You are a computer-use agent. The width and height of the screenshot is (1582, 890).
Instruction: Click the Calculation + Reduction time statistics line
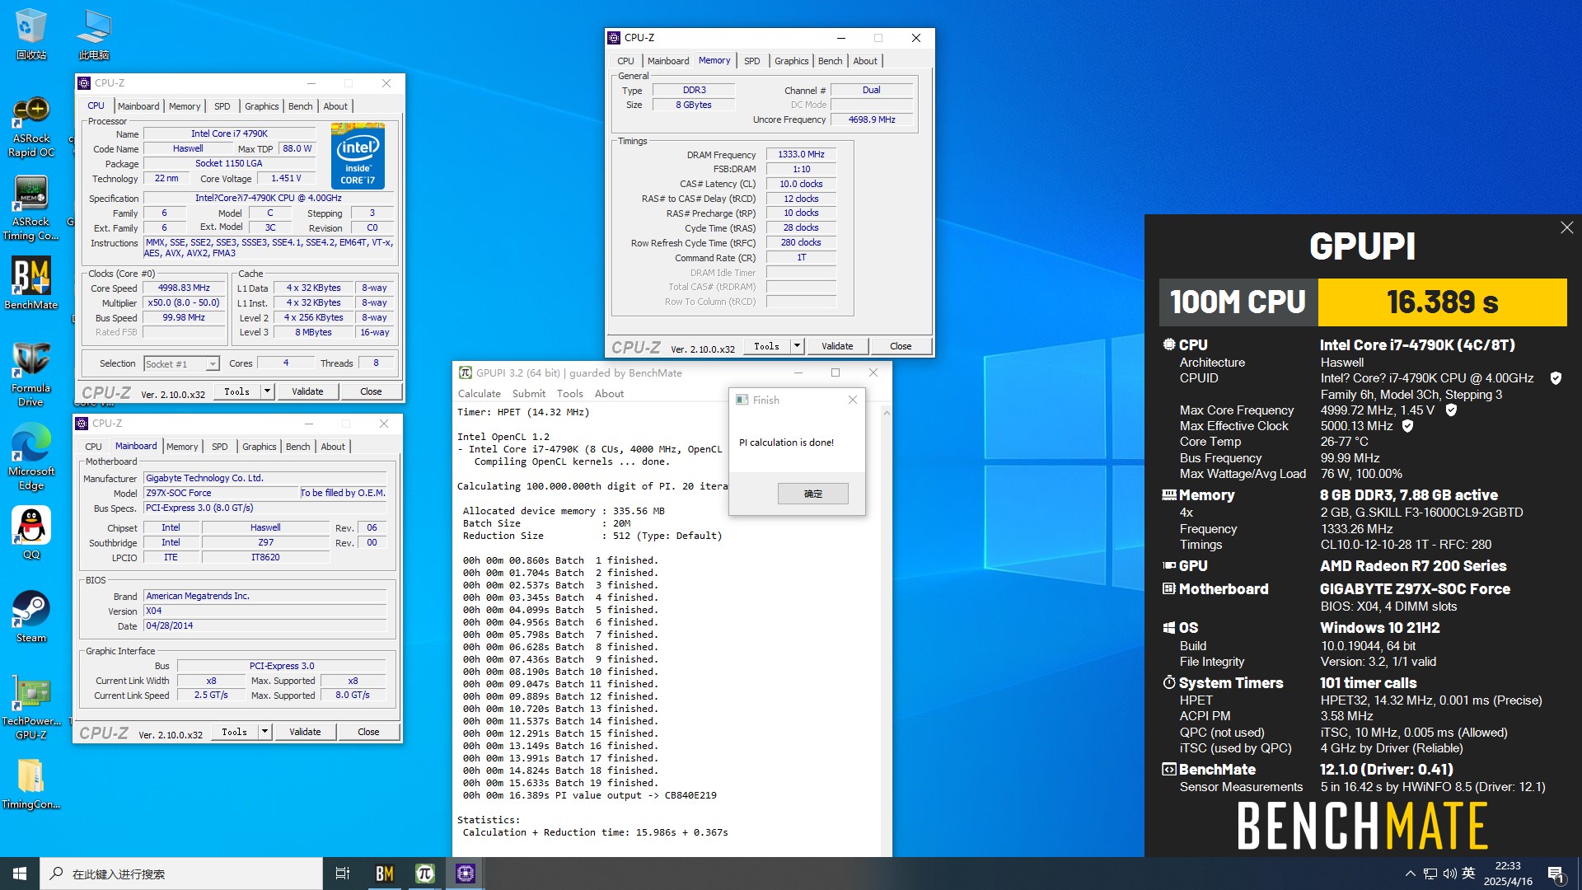click(595, 832)
